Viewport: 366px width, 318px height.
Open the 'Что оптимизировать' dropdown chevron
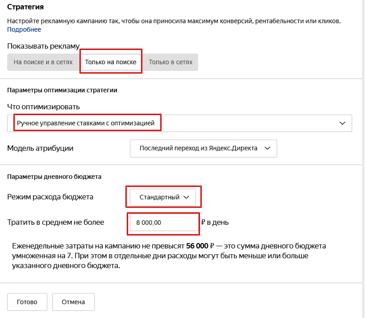342,123
